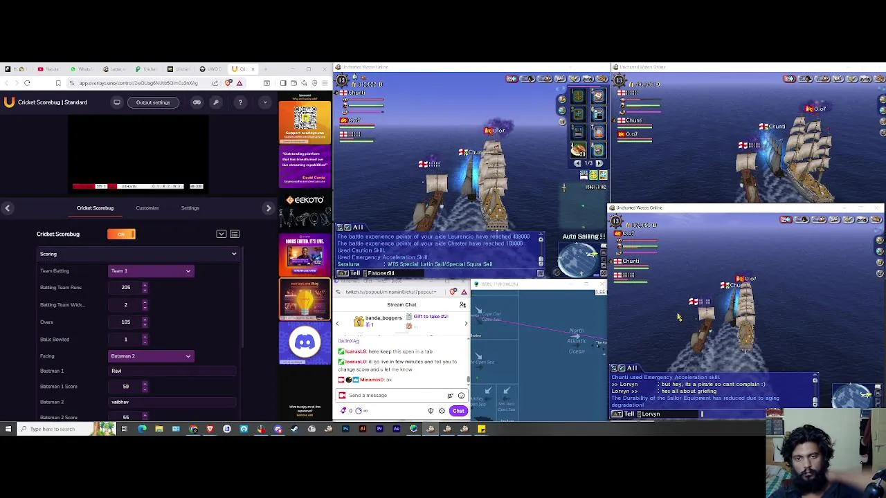This screenshot has width=886, height=498.
Task: Adjust Balls Bowled with stepper arrows
Action: 145,339
